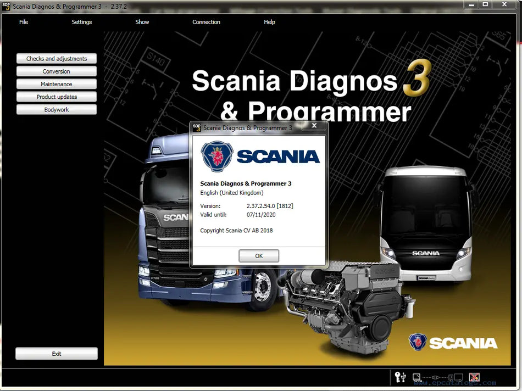Select the Conversion option
This screenshot has height=391, width=522.
coord(56,71)
